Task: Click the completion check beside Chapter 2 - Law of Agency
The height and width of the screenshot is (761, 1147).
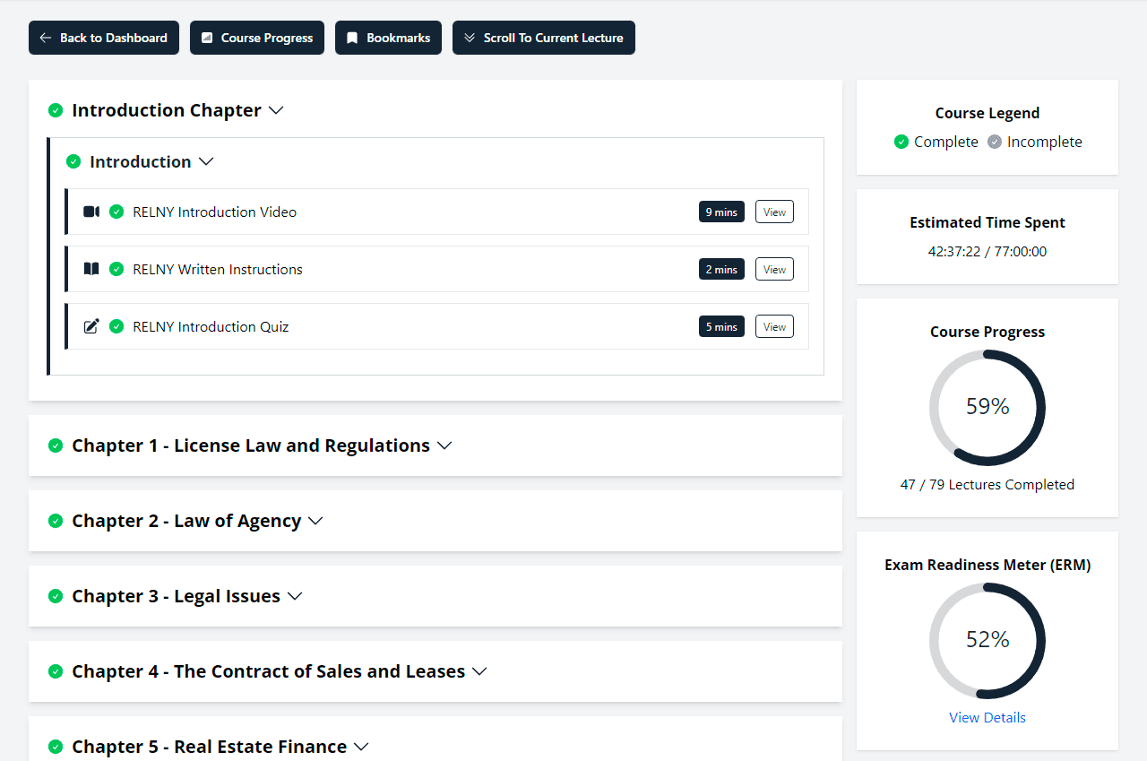Action: click(x=56, y=521)
